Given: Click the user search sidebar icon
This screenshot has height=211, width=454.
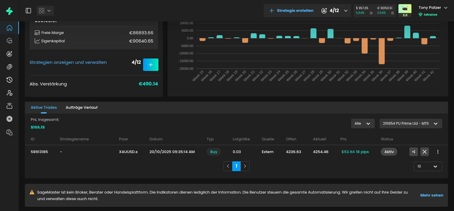Looking at the screenshot, I should point(9,93).
